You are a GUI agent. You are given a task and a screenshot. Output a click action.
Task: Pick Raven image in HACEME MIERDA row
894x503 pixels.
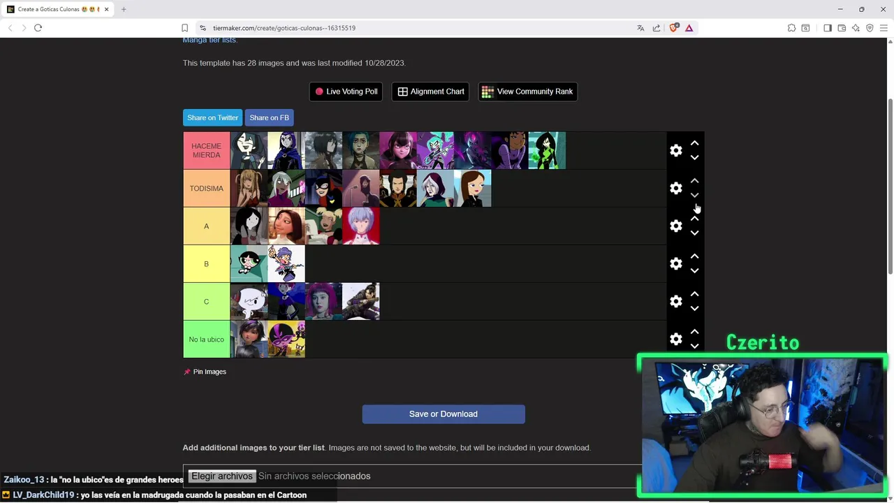point(286,150)
